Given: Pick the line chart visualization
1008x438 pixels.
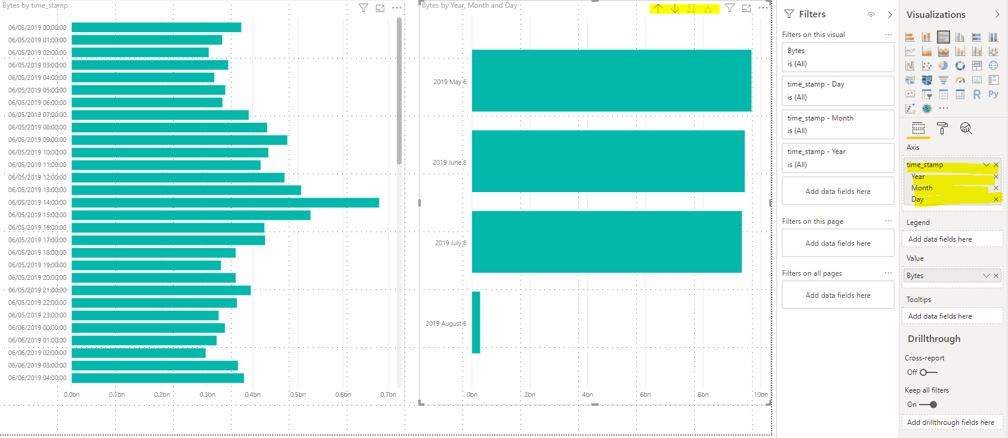Looking at the screenshot, I should pyautogui.click(x=910, y=51).
